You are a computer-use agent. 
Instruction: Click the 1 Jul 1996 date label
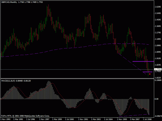(31, 119)
